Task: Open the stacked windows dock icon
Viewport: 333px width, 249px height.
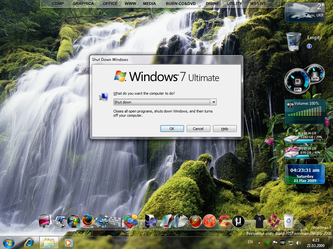Action: pos(181,221)
